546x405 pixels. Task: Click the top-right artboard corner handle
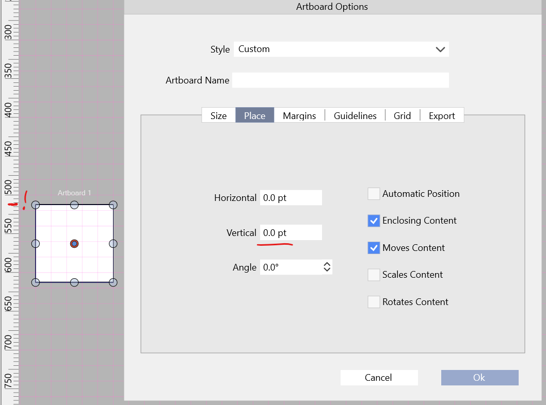[x=114, y=205]
